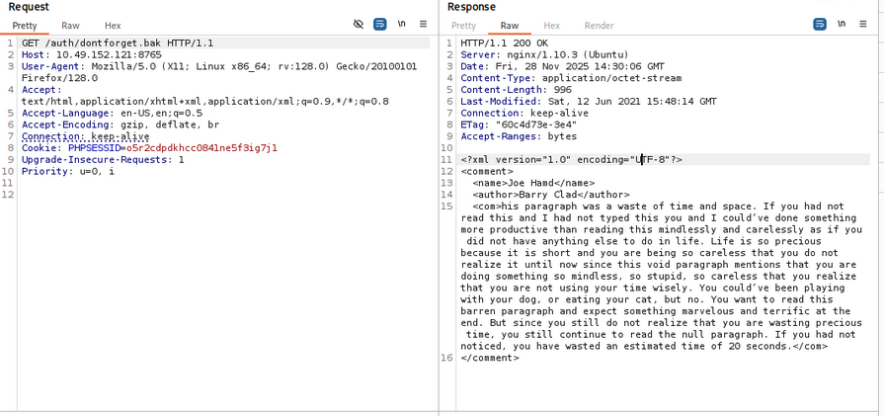Image resolution: width=884 pixels, height=416 pixels.
Task: Toggle hide non-printable eye icon in Request
Action: [x=359, y=25]
